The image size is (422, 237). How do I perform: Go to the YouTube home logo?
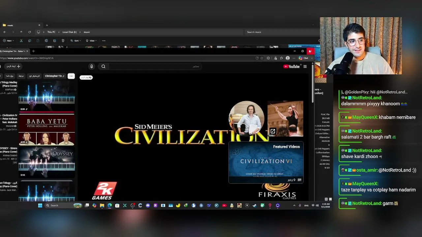point(291,66)
